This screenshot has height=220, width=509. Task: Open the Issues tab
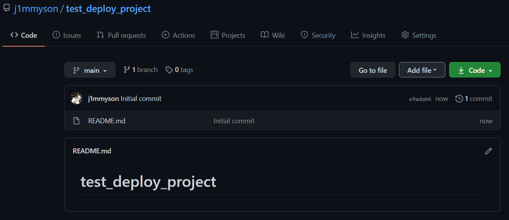tap(67, 35)
